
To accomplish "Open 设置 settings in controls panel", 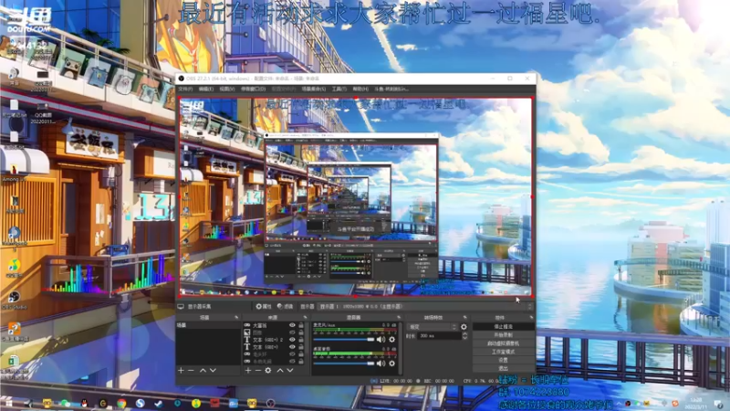I will tap(504, 360).
